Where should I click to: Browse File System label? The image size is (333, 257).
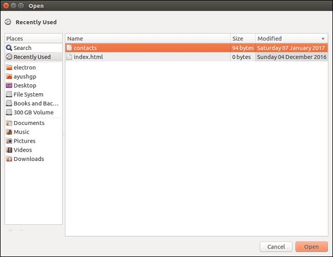28,94
